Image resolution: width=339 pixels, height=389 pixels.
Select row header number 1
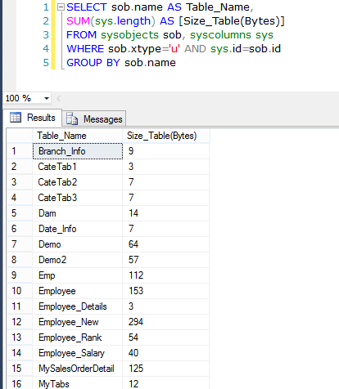coord(20,151)
